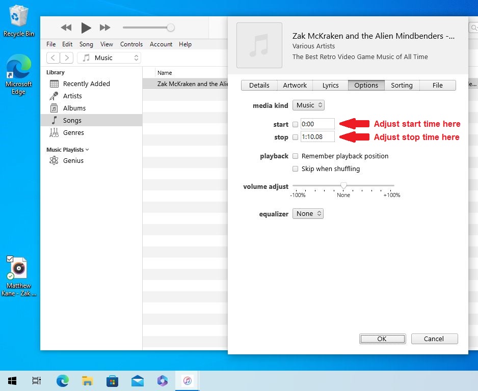478x391 pixels.
Task: Switch to the File tab
Action: click(x=437, y=85)
